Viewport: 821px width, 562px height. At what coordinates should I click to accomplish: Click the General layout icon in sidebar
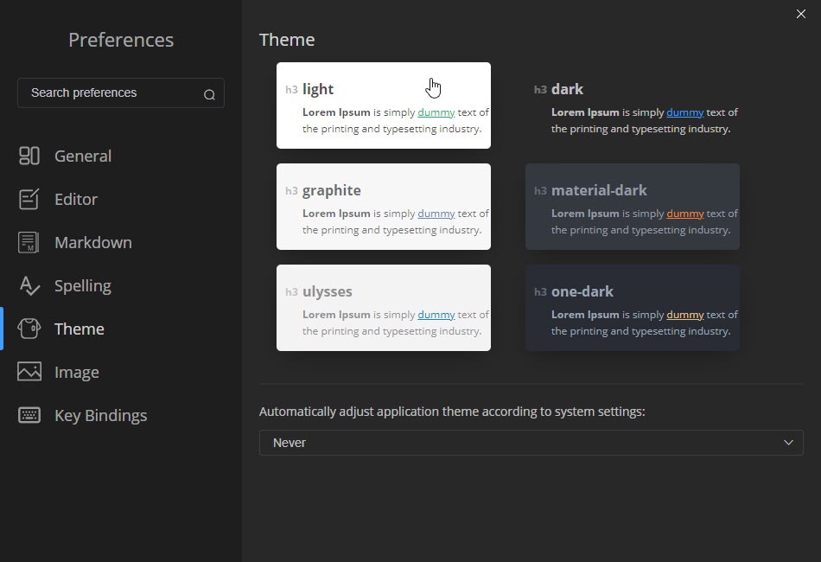(29, 156)
